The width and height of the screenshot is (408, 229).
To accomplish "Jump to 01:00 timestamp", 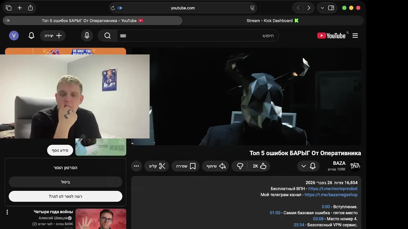I will point(275,213).
